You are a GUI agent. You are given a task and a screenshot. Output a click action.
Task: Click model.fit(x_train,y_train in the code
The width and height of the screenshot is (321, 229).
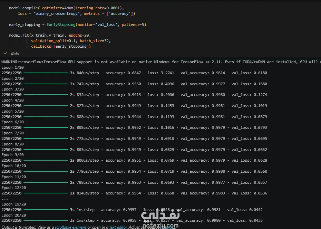point(37,35)
